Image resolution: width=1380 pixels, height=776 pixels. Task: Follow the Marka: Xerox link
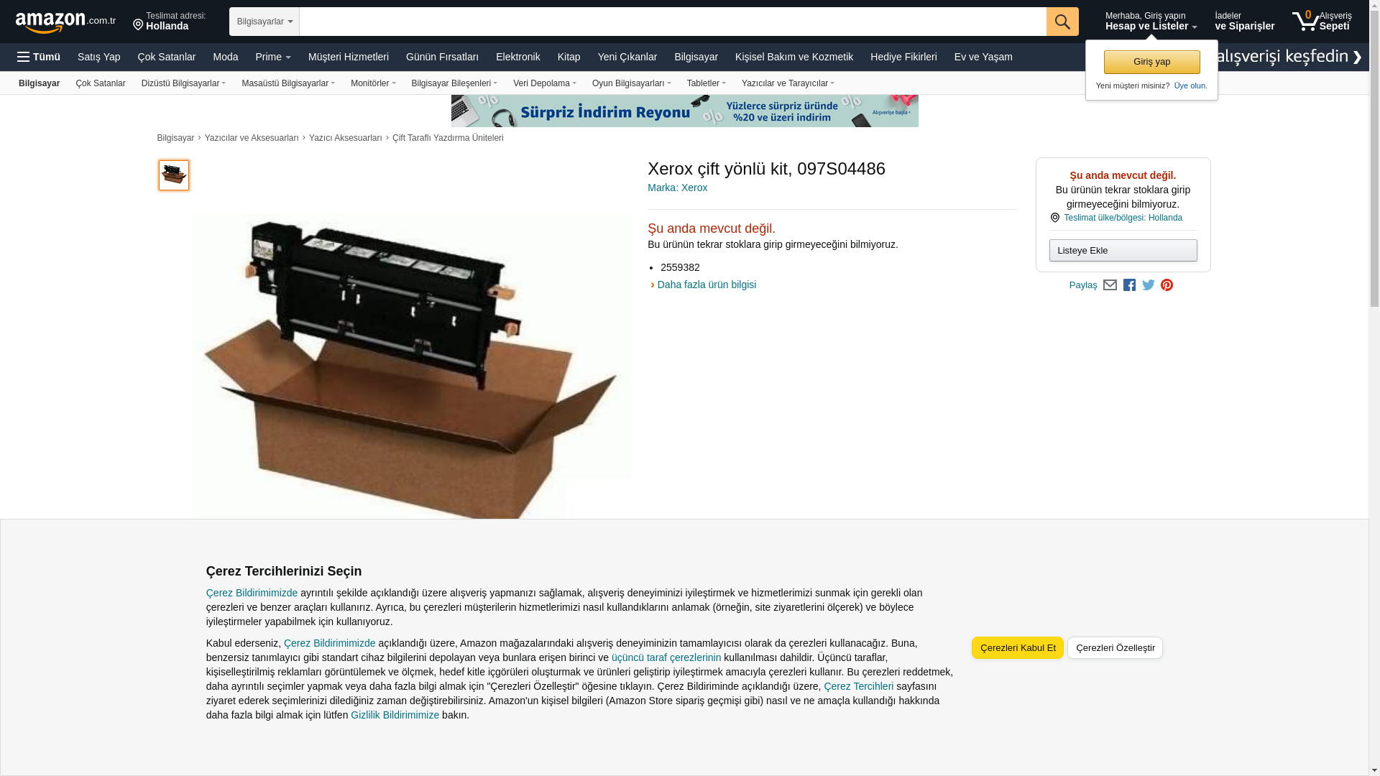[x=677, y=188]
